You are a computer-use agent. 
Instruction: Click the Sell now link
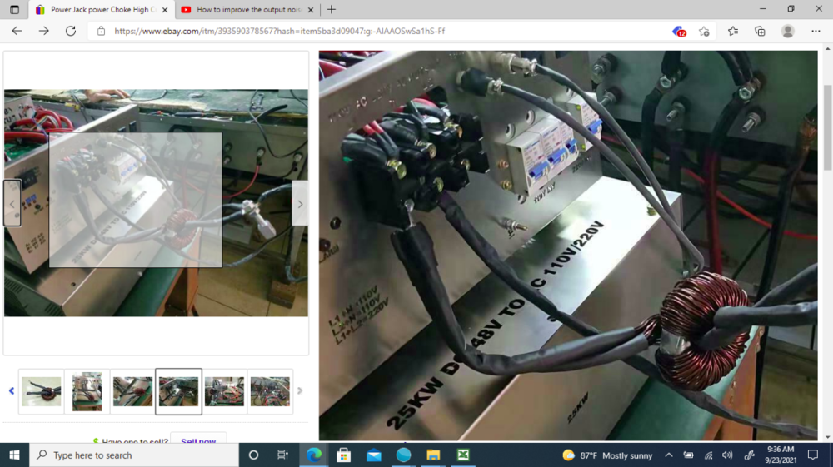pyautogui.click(x=198, y=440)
